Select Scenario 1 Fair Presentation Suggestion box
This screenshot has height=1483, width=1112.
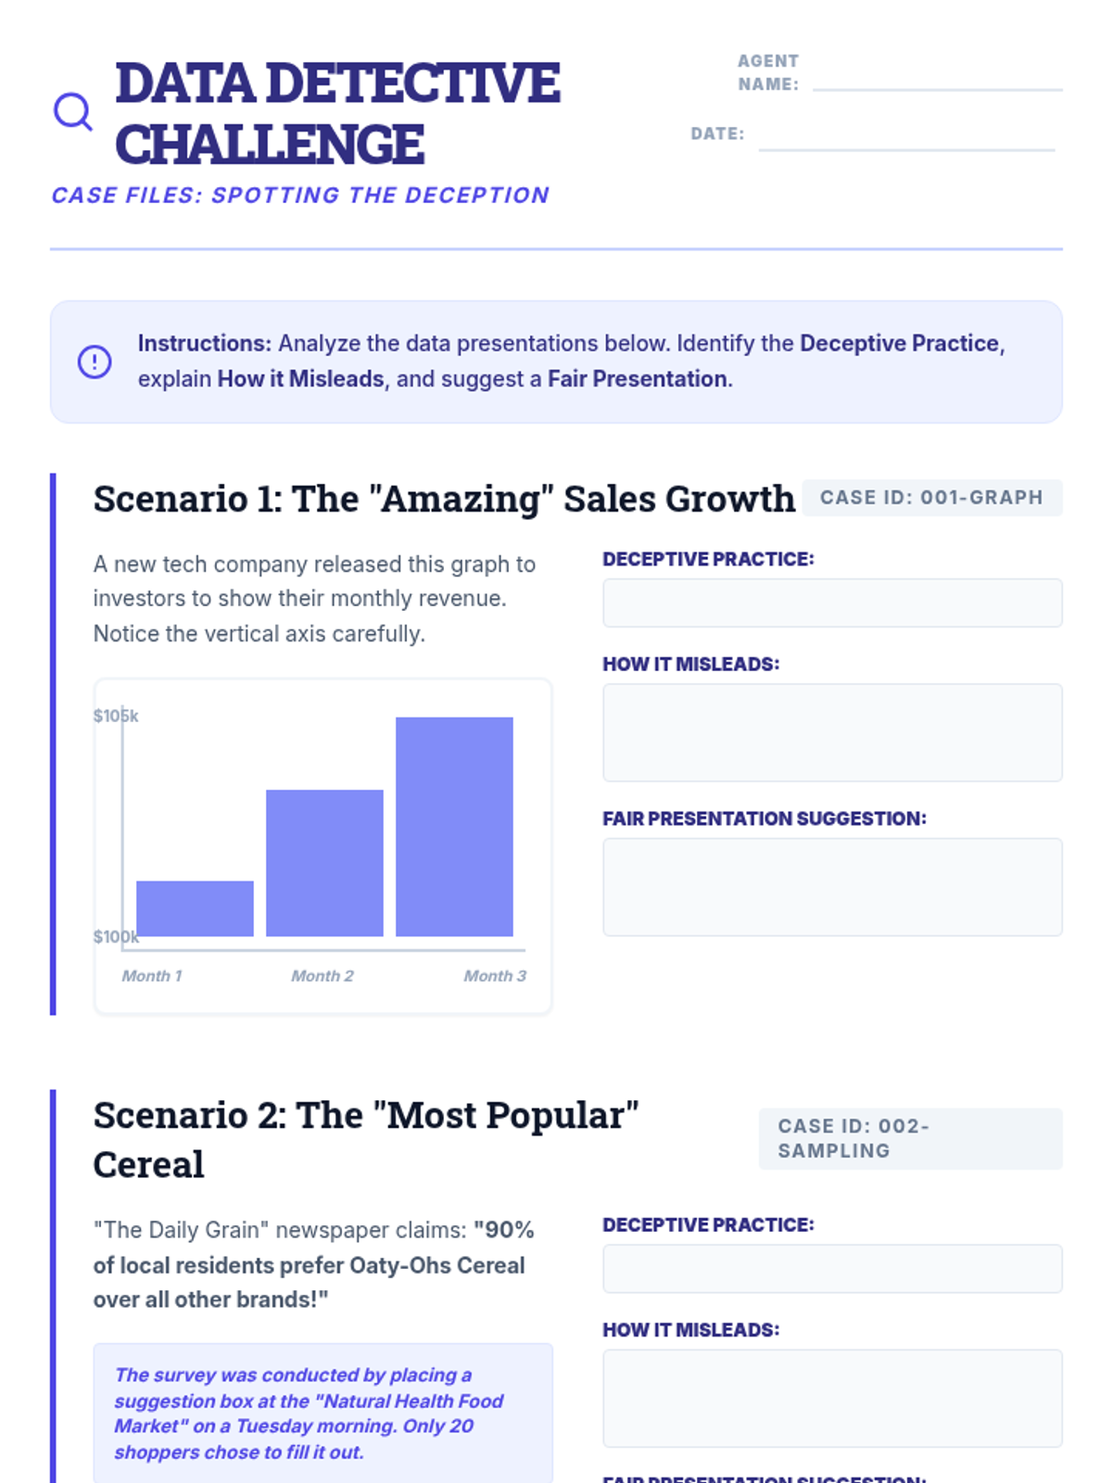832,887
